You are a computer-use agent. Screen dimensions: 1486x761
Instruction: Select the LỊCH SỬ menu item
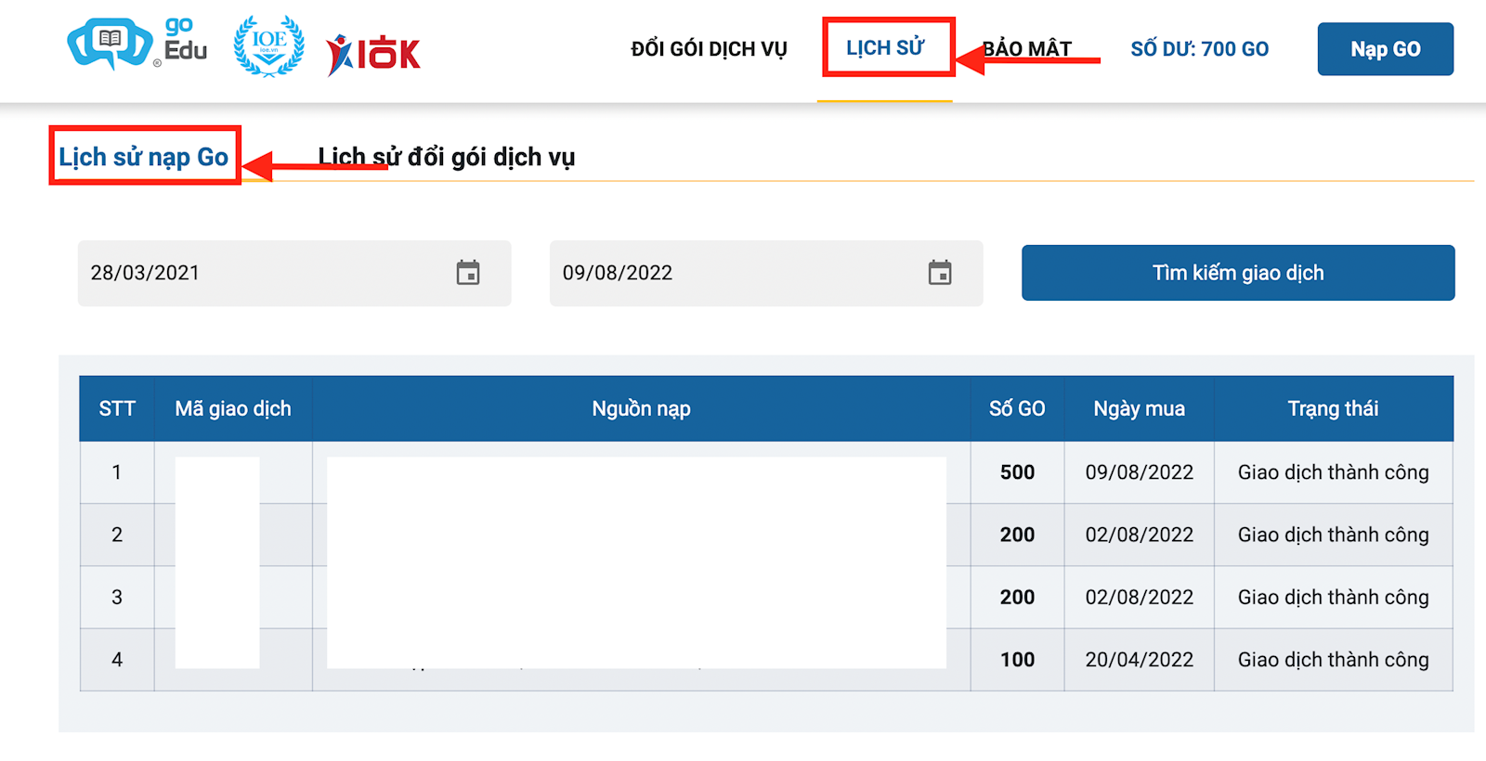(x=885, y=48)
